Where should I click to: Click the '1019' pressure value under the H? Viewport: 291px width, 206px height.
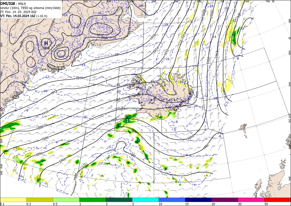click(x=46, y=48)
